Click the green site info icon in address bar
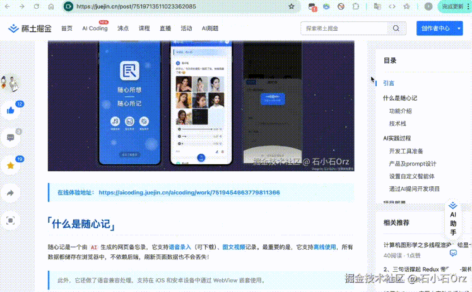The image size is (472, 292). tap(68, 6)
